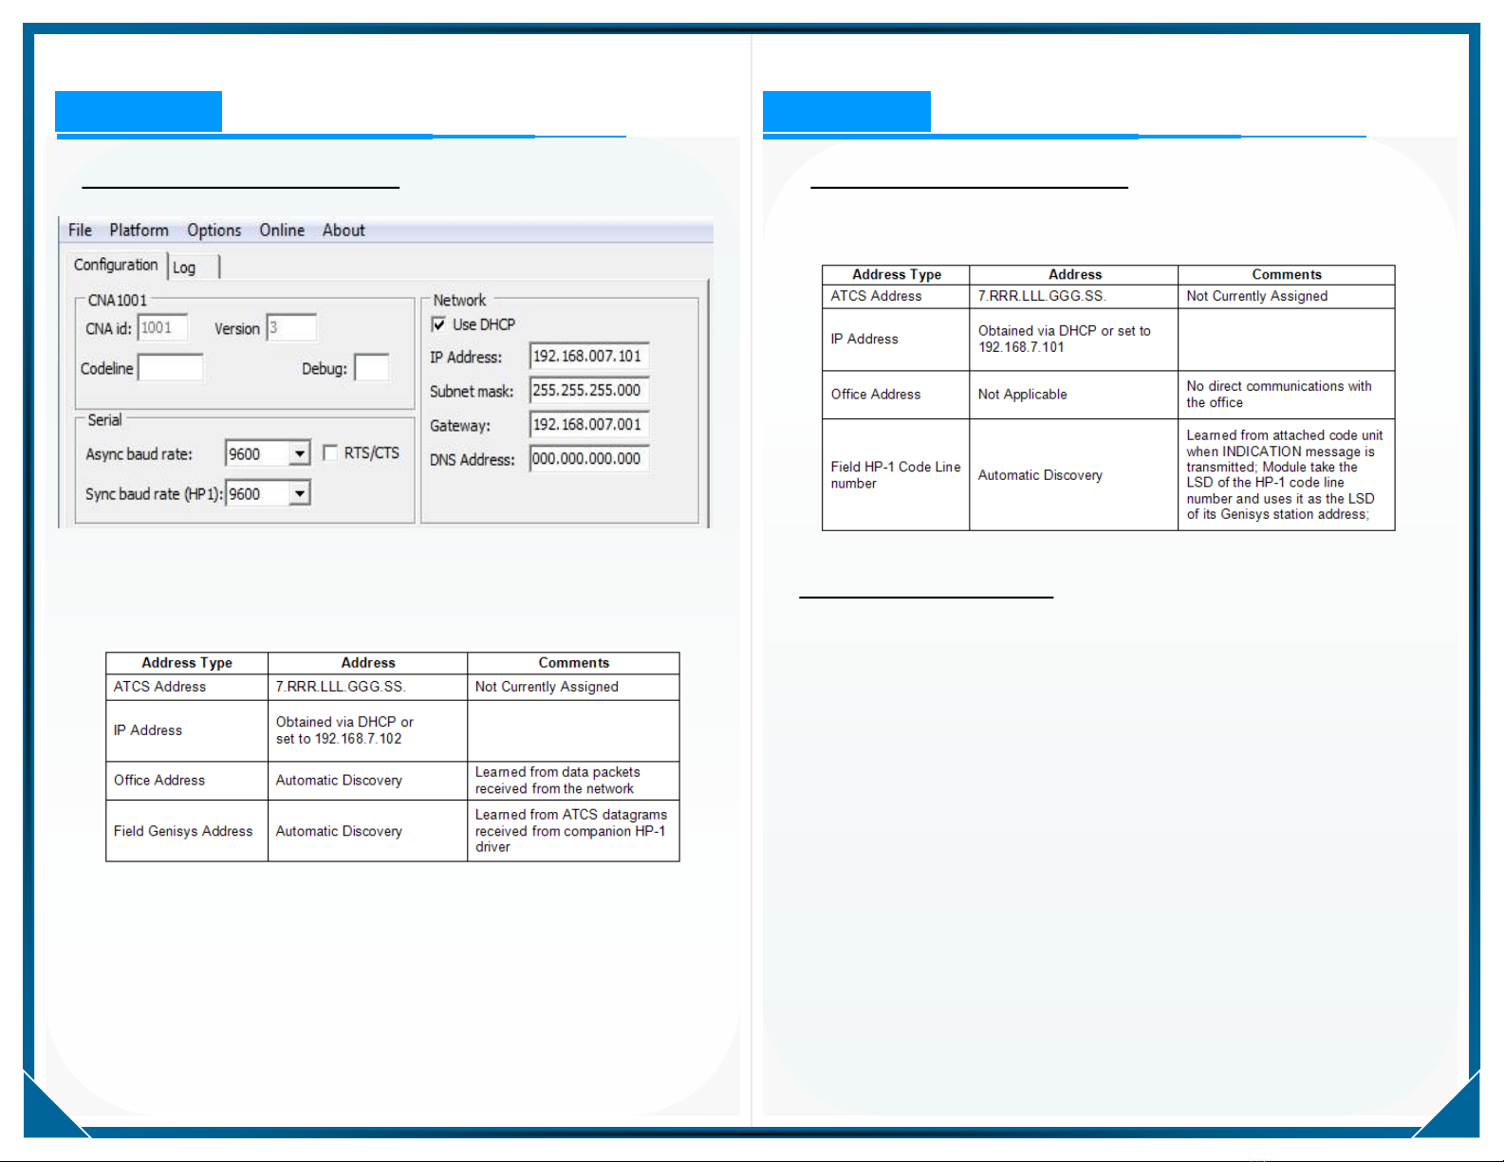Click the DNS Address field 000.000.000.000
This screenshot has width=1504, height=1162.
[589, 458]
